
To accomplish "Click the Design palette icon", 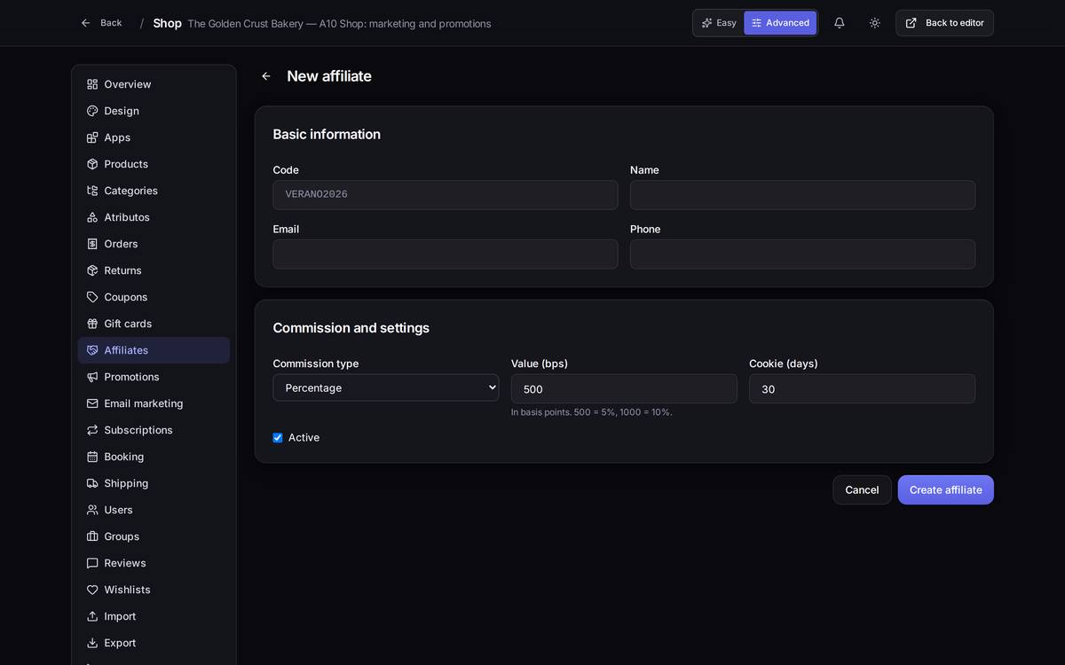I will tap(92, 111).
